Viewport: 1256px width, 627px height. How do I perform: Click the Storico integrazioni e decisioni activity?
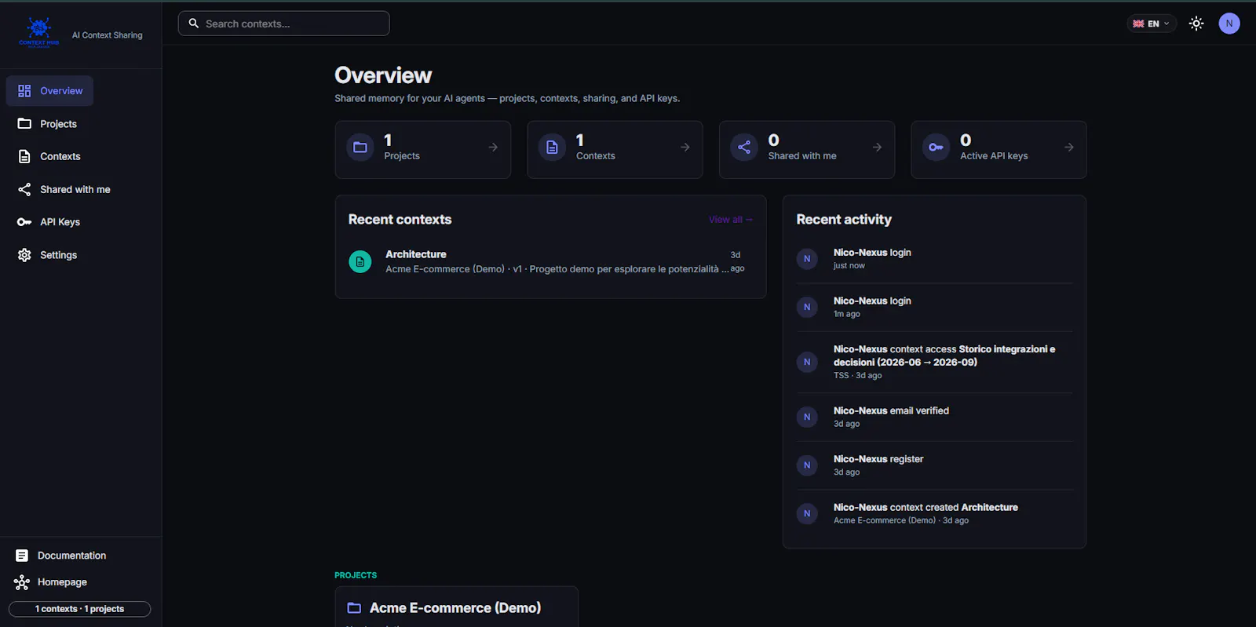pos(934,362)
